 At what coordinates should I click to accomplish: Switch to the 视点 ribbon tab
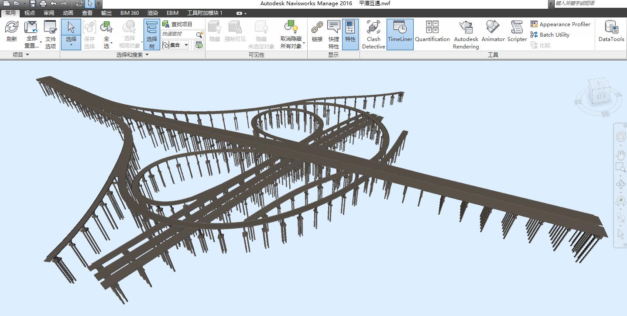(x=30, y=13)
